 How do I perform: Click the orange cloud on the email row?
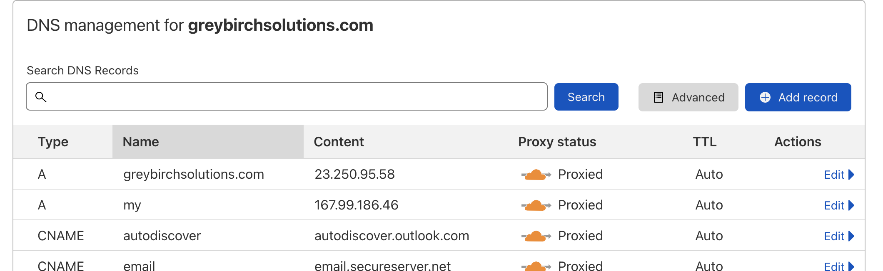(x=536, y=266)
